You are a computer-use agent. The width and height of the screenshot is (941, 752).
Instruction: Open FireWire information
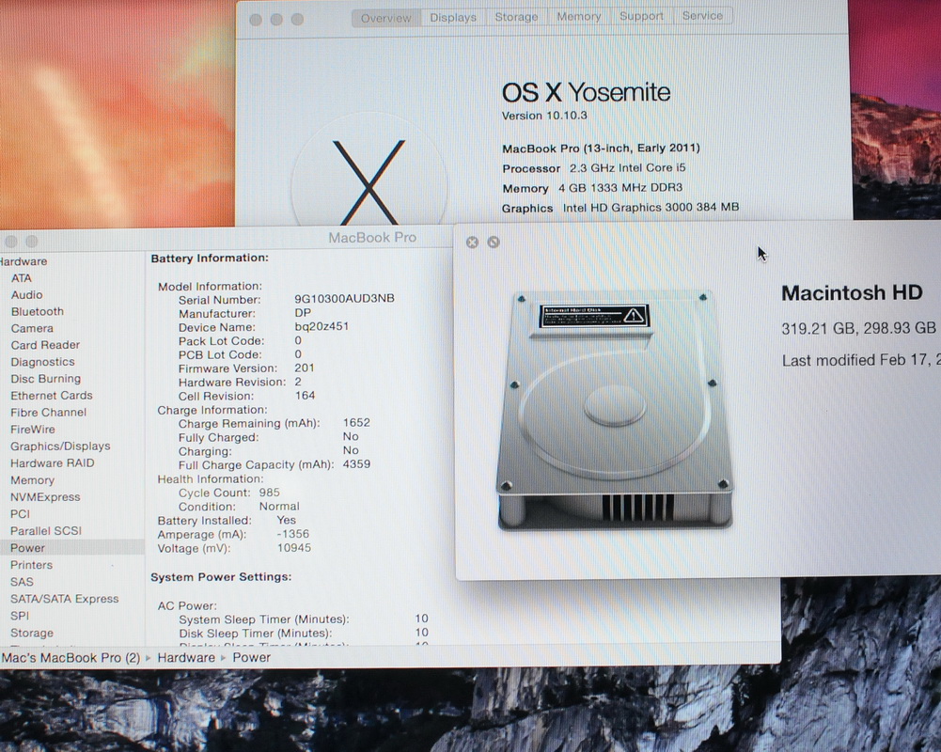32,430
